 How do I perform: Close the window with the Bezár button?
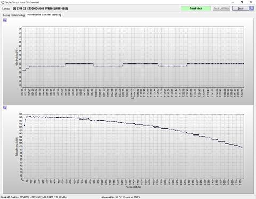pos(241,9)
